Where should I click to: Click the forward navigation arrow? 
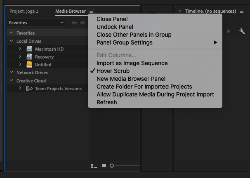(83, 23)
